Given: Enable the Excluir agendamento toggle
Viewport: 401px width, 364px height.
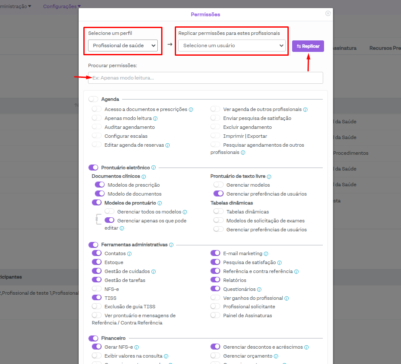Looking at the screenshot, I should (x=215, y=127).
